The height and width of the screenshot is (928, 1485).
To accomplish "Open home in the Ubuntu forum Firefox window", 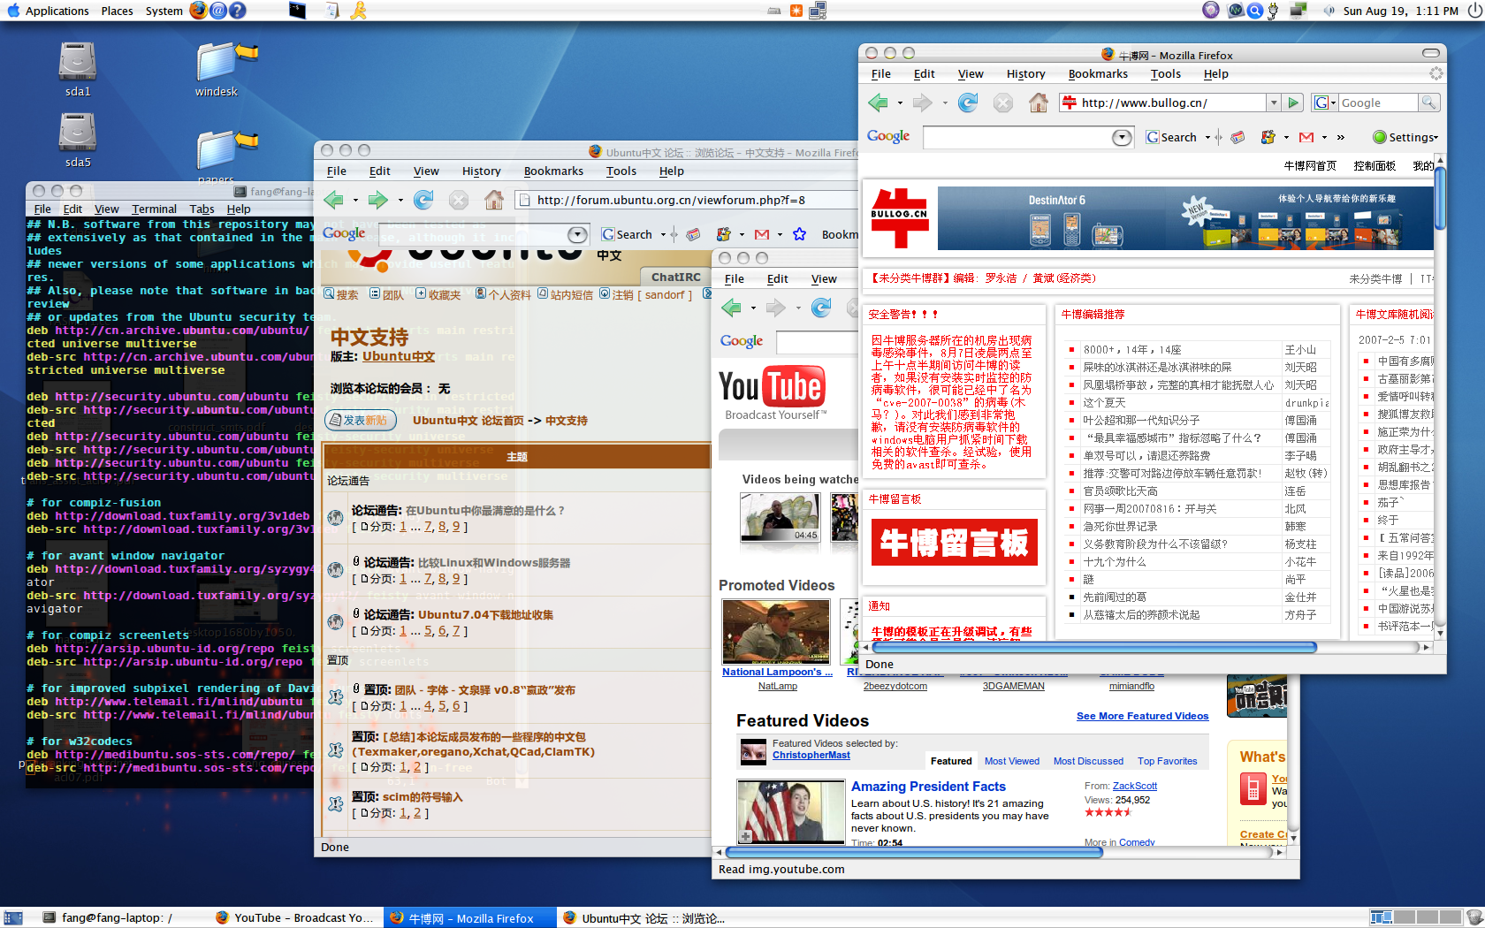I will pos(494,200).
